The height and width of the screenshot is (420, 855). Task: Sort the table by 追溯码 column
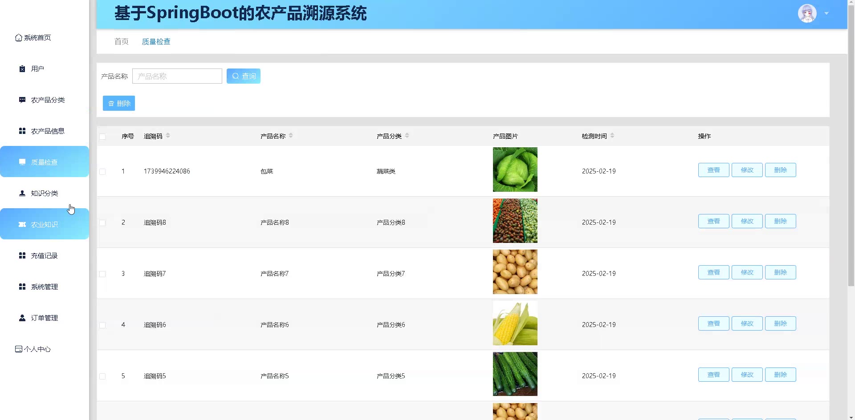click(168, 136)
